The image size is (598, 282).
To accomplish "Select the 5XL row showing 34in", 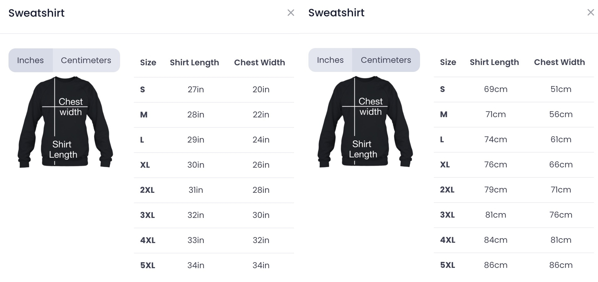I will pos(214,266).
